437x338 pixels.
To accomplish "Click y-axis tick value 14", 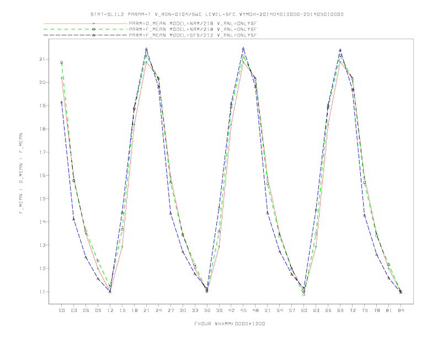I will (x=42, y=222).
